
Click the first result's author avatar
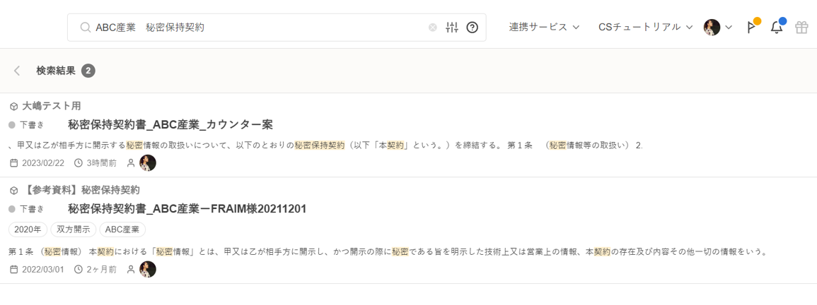point(148,163)
